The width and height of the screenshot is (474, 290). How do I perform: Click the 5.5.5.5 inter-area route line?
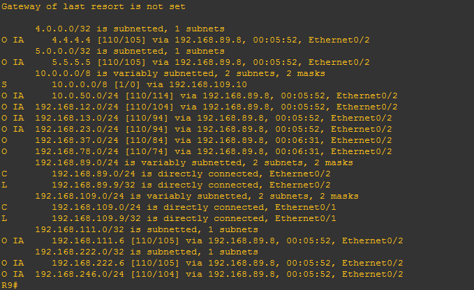point(186,62)
